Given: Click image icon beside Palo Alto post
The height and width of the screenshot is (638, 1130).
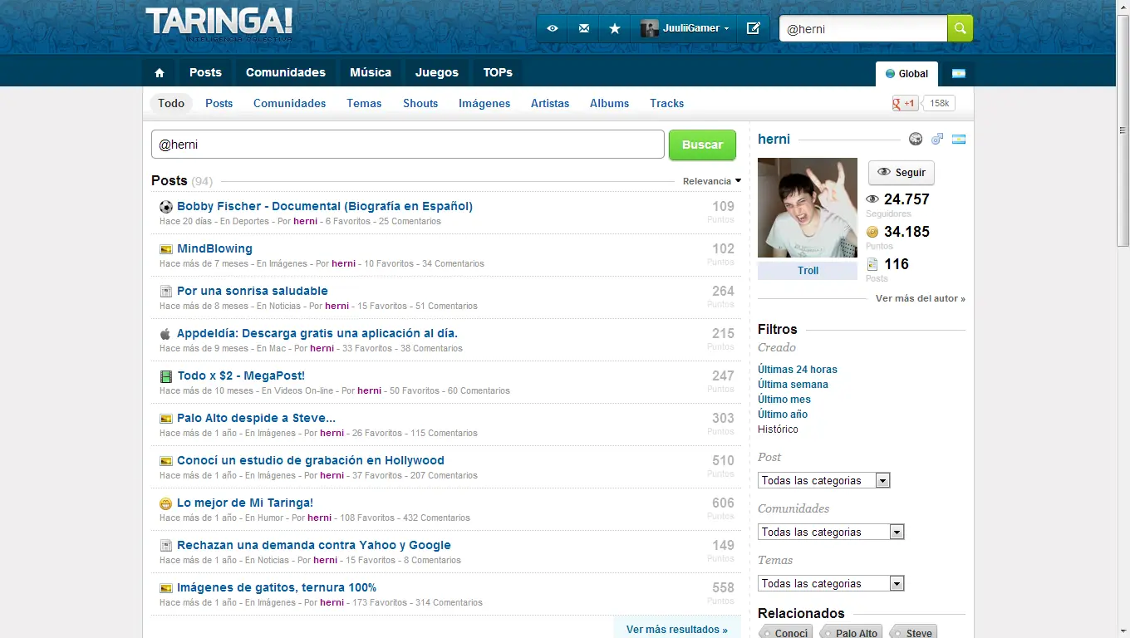Looking at the screenshot, I should point(166,419).
